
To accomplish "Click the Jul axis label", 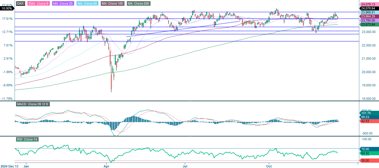I will click(185, 166).
